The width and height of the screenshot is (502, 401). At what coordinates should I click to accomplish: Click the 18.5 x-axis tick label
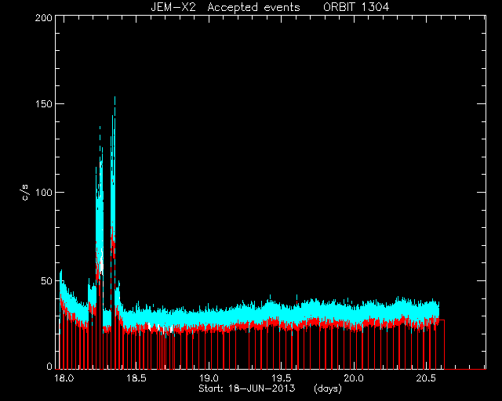[136, 378]
